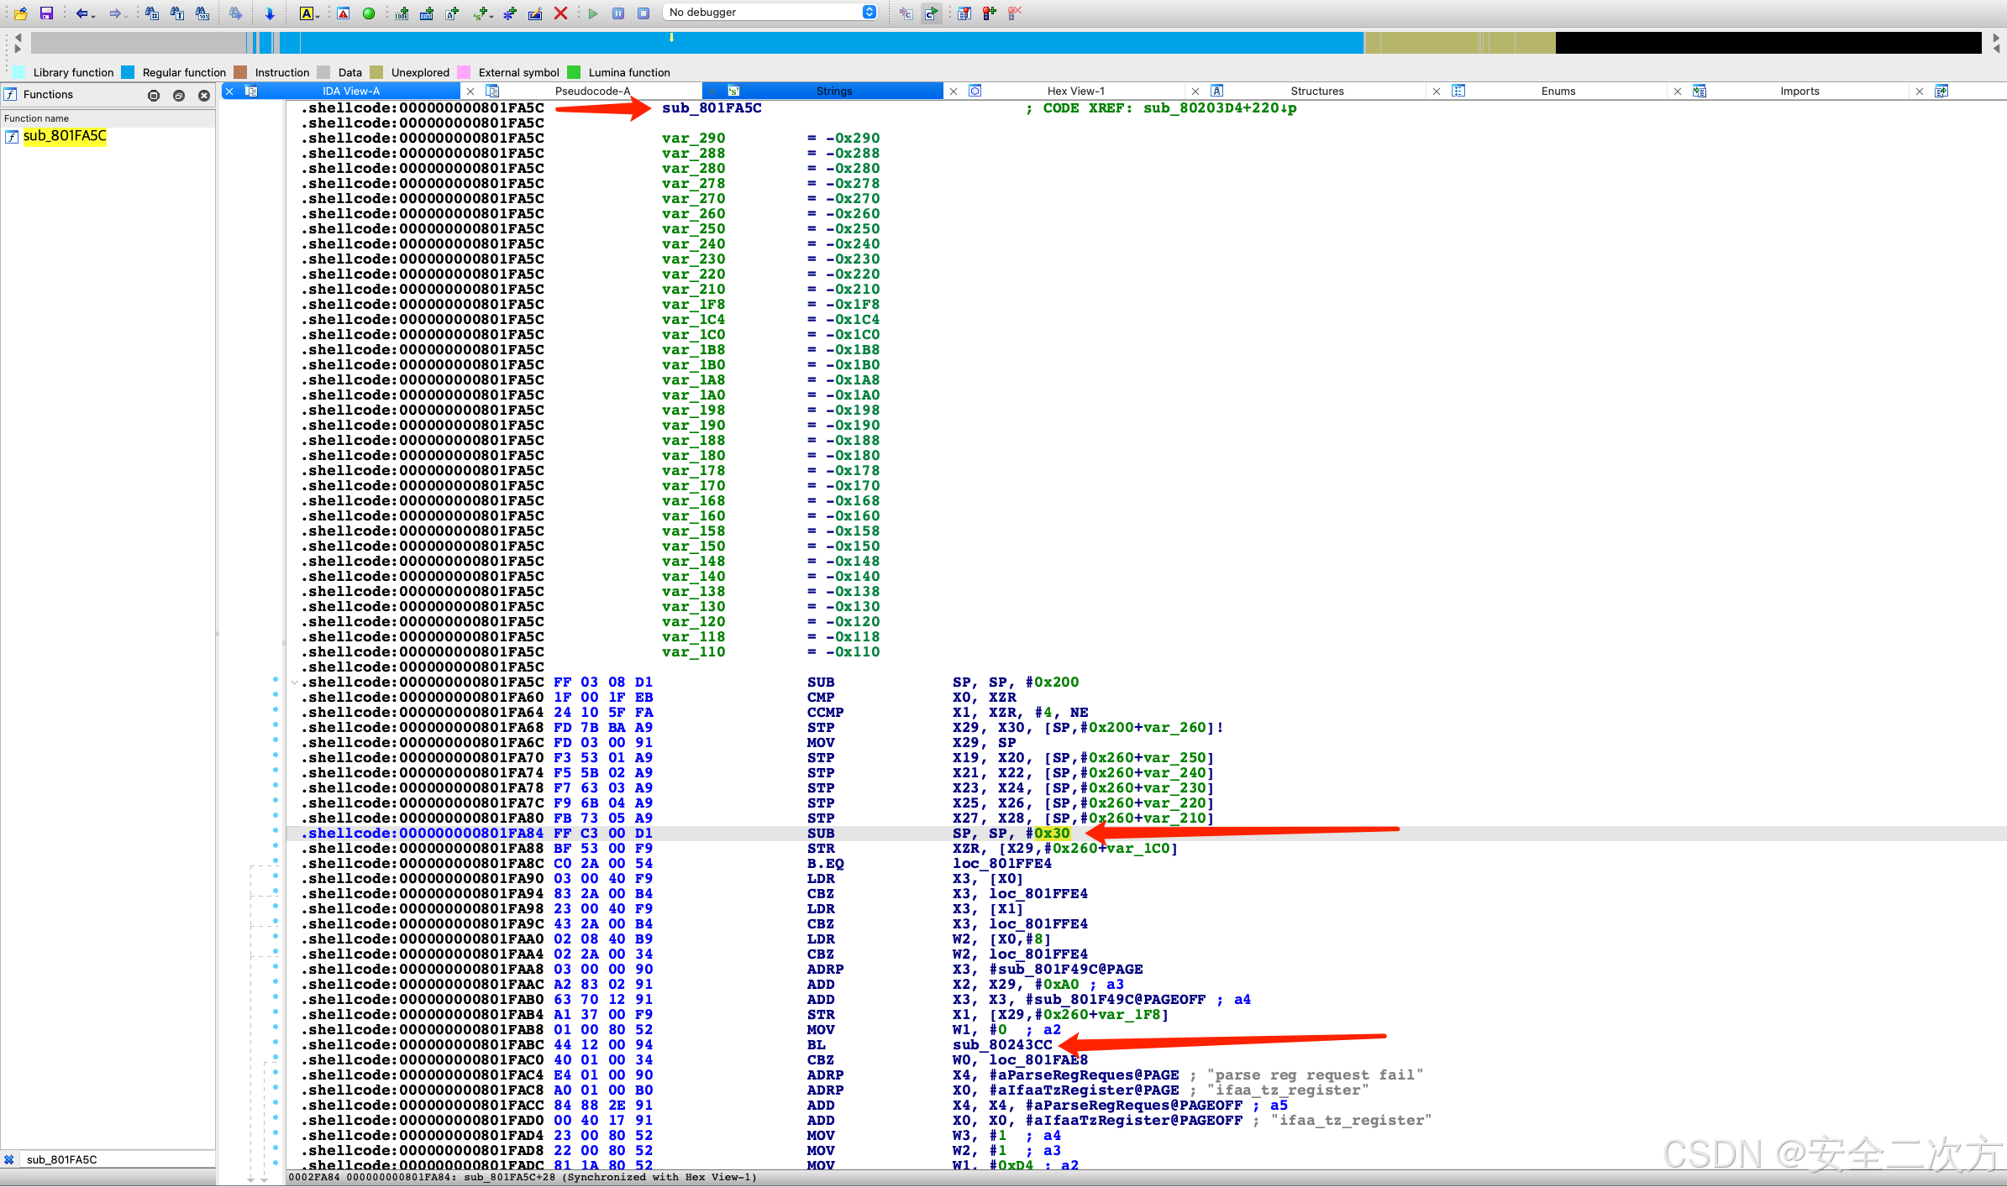This screenshot has width=2007, height=1187.
Task: Click the jump back arrow icon
Action: [81, 13]
